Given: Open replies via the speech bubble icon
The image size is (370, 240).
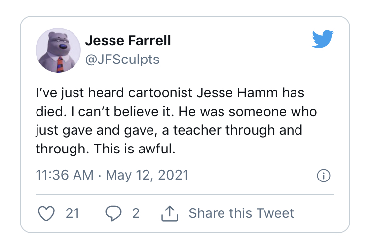Looking at the screenshot, I should 113,213.
